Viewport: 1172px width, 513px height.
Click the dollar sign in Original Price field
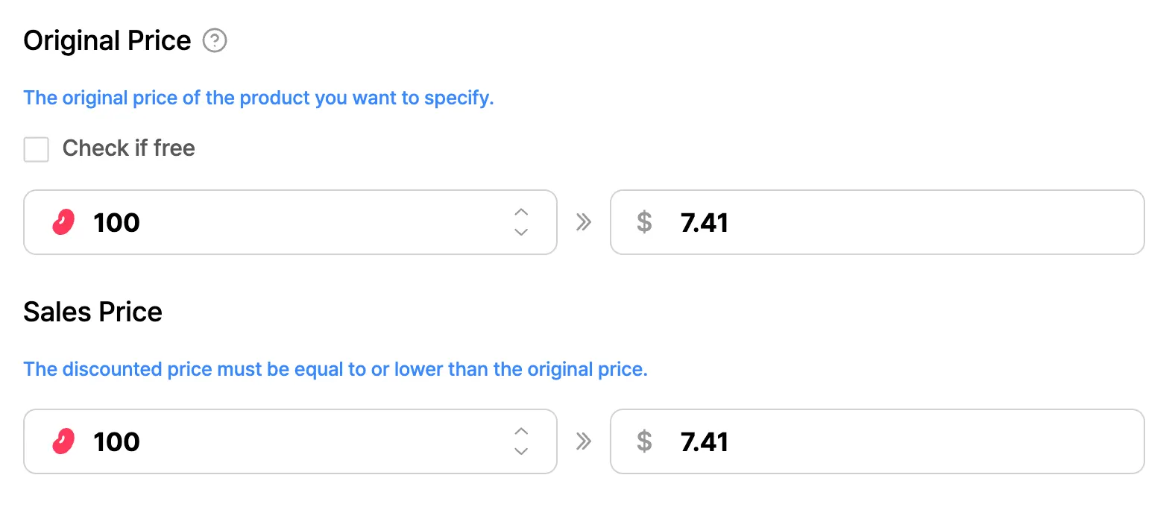pos(644,222)
